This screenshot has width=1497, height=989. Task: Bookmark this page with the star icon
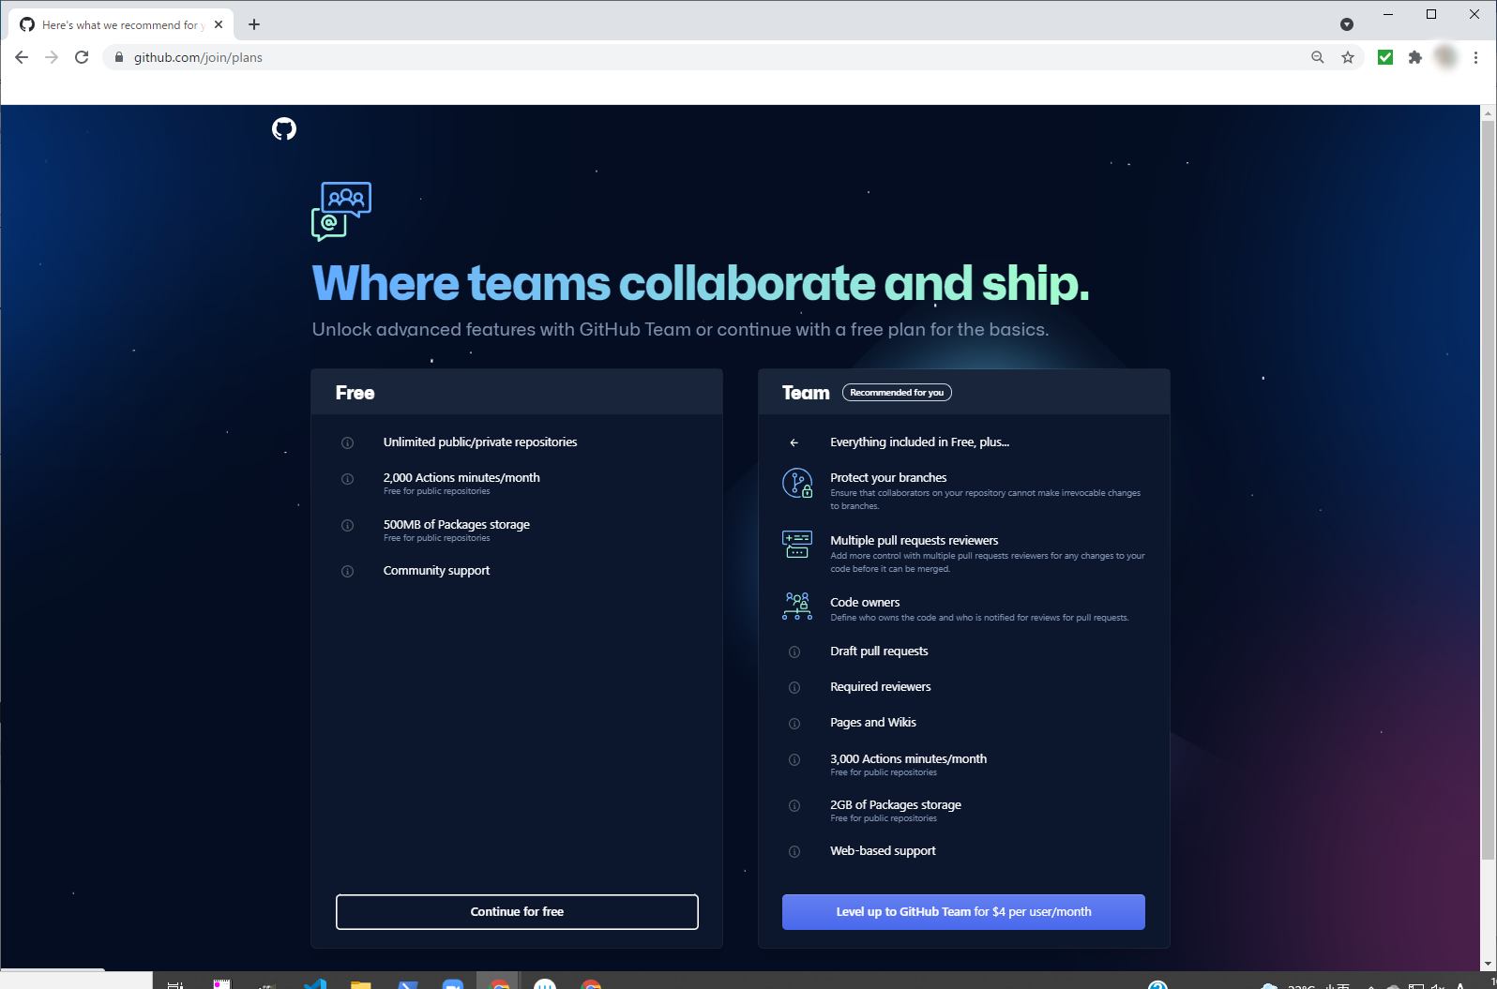pyautogui.click(x=1348, y=57)
